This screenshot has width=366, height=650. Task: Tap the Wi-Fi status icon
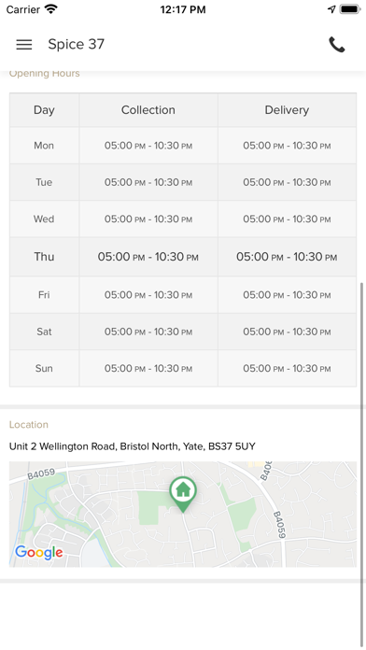point(51,9)
